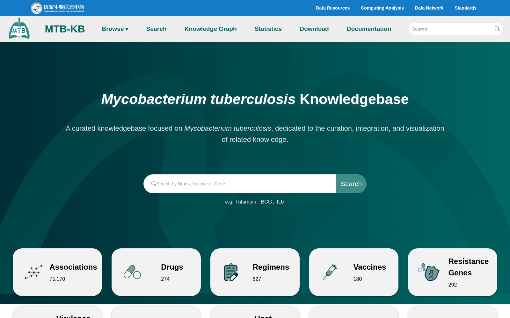Open the Knowledge Graph page
The width and height of the screenshot is (510, 318).
(210, 29)
